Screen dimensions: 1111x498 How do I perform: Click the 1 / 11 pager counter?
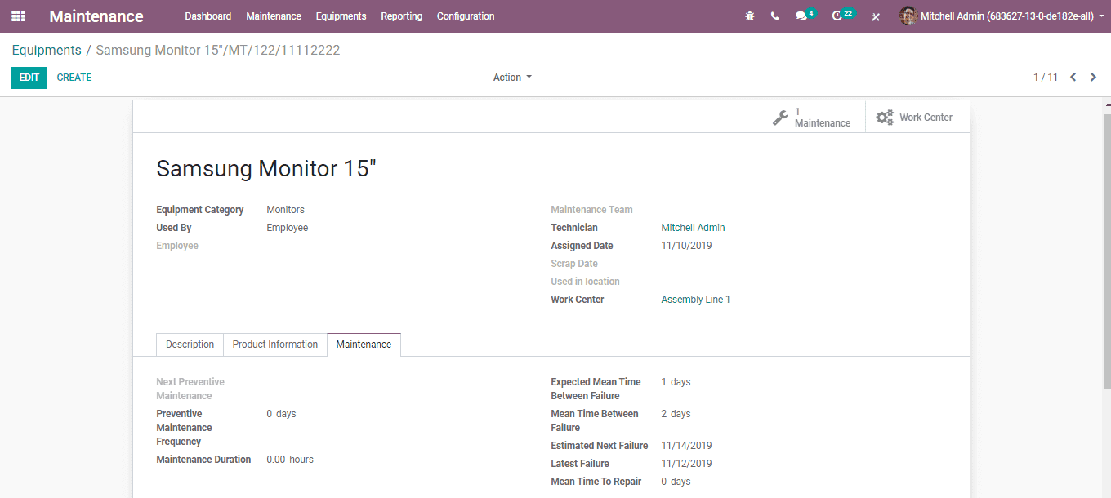(1046, 78)
